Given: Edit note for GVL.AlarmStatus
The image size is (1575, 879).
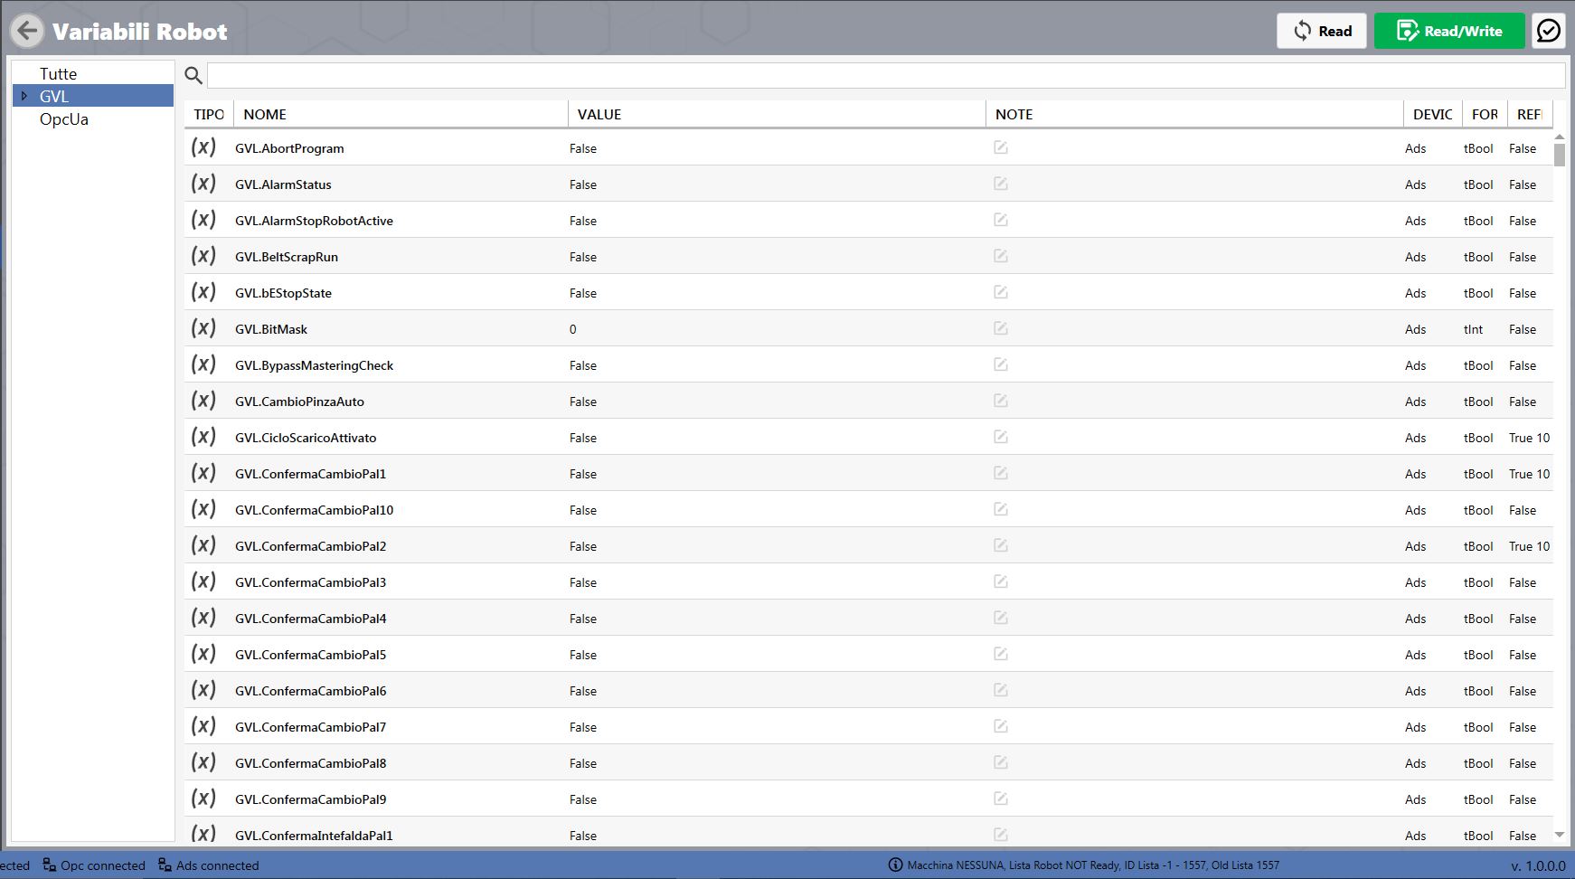Looking at the screenshot, I should coord(1001,184).
